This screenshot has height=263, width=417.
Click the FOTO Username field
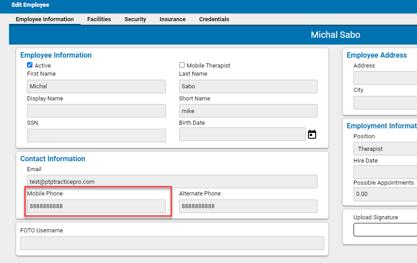coord(172,243)
